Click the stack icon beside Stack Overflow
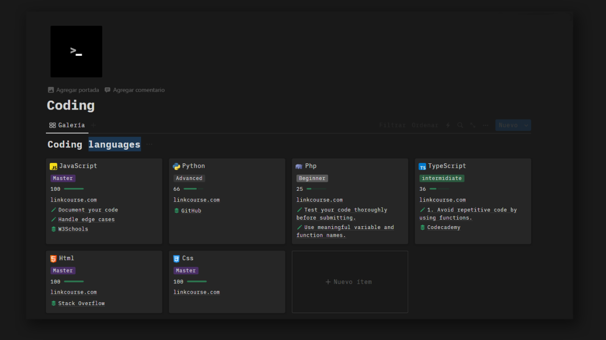The image size is (606, 340). point(53,303)
